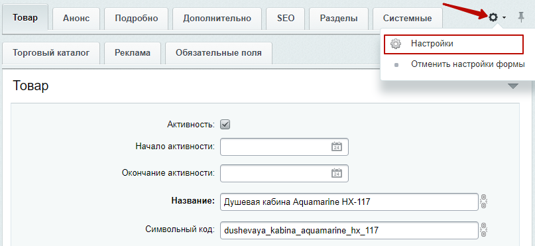Screen dimensions: 535x246
Task: Click into the Символьный код field
Action: (349, 231)
